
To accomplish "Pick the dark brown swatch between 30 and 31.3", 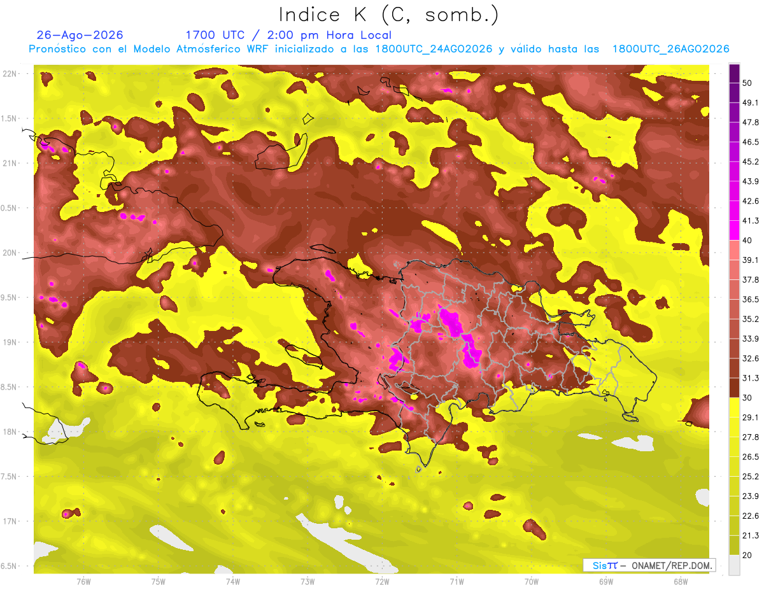I will (x=734, y=388).
